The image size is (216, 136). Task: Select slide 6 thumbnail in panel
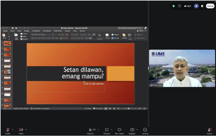pyautogui.click(x=7, y=72)
